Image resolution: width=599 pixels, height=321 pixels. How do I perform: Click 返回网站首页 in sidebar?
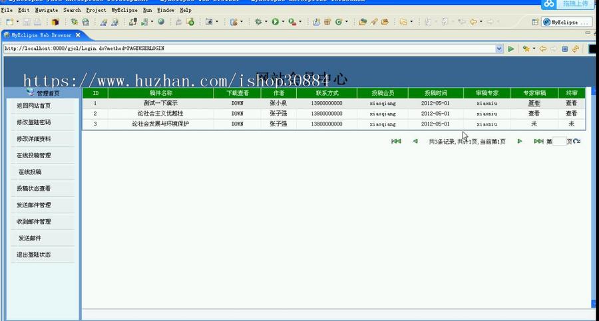point(34,106)
